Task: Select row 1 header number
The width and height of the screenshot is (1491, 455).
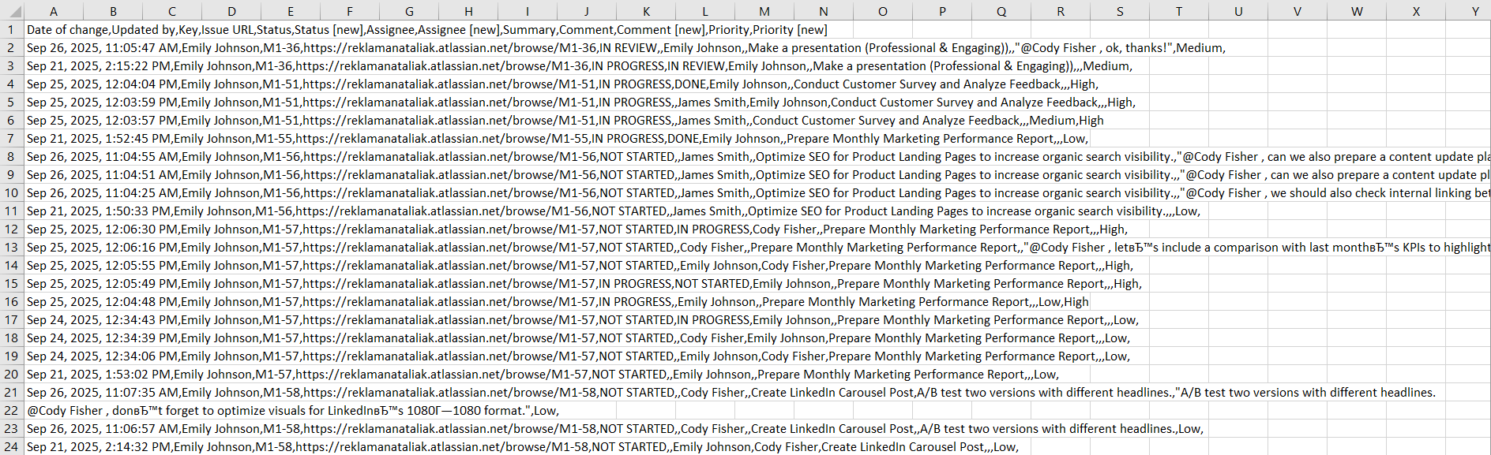Action: (12, 30)
